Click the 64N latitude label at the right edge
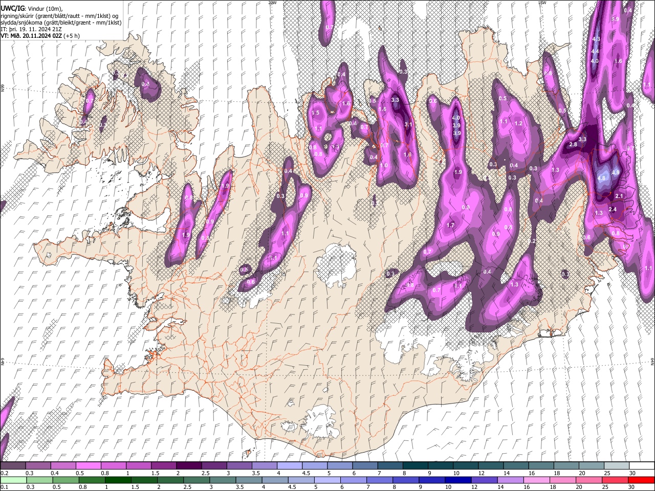 click(652, 361)
